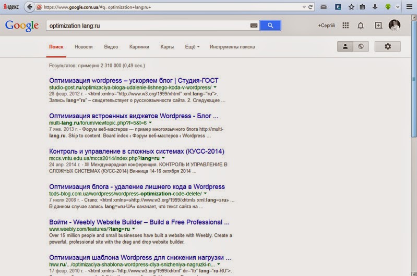Screen dimensions: 417x276
Task: Click multi-lang.ru/forum green URL text
Action: [x=98, y=123]
